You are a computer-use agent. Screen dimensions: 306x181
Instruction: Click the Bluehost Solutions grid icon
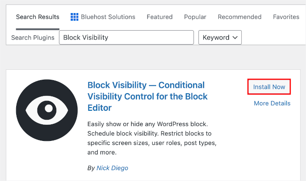(75, 17)
